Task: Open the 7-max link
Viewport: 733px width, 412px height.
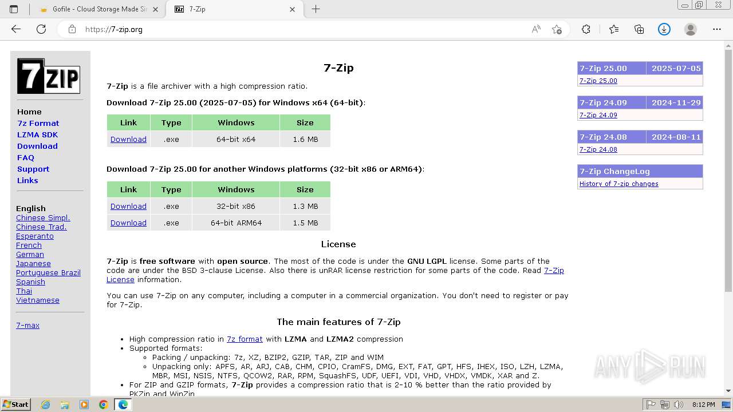Action: 27,325
